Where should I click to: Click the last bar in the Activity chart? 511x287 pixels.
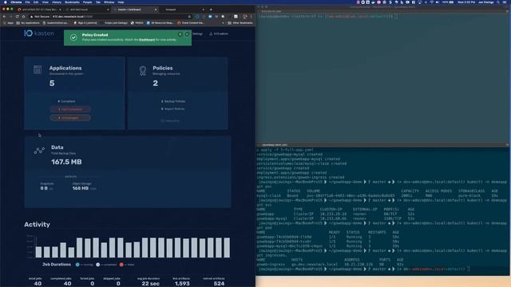pos(227,248)
